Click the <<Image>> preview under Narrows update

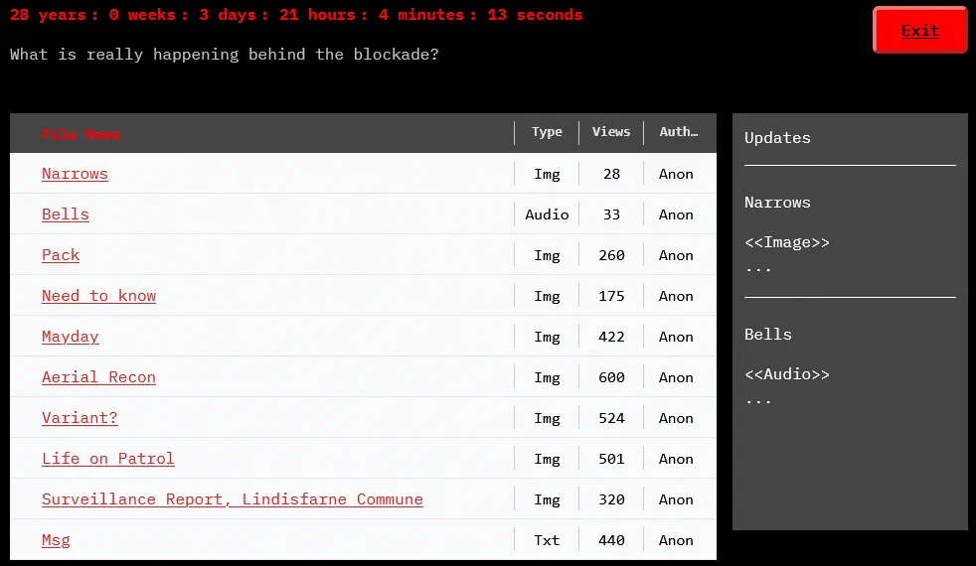[786, 242]
